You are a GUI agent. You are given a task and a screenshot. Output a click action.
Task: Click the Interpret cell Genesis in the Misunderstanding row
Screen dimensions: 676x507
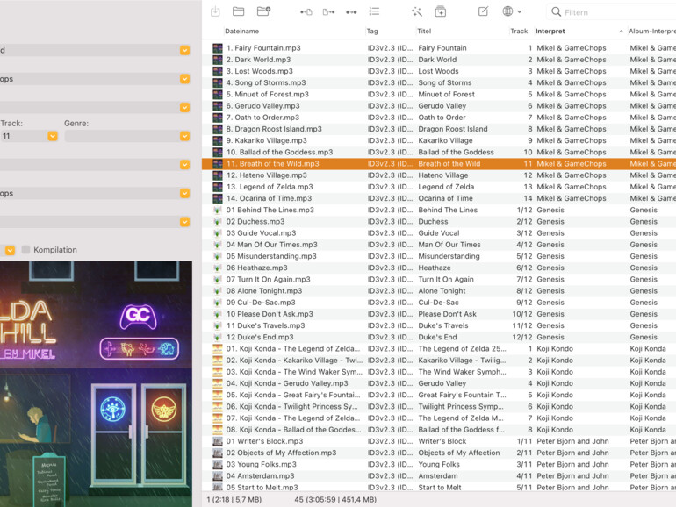click(550, 256)
